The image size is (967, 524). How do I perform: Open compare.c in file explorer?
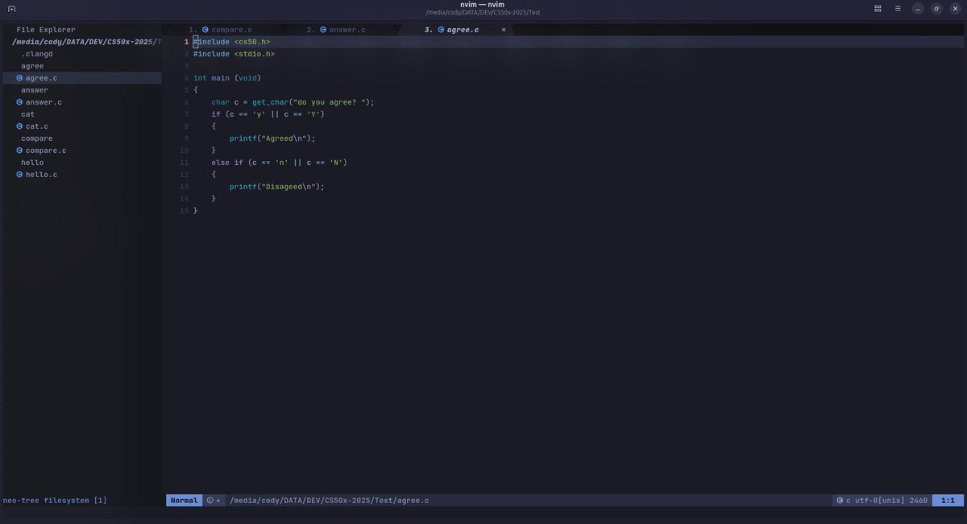click(x=46, y=151)
